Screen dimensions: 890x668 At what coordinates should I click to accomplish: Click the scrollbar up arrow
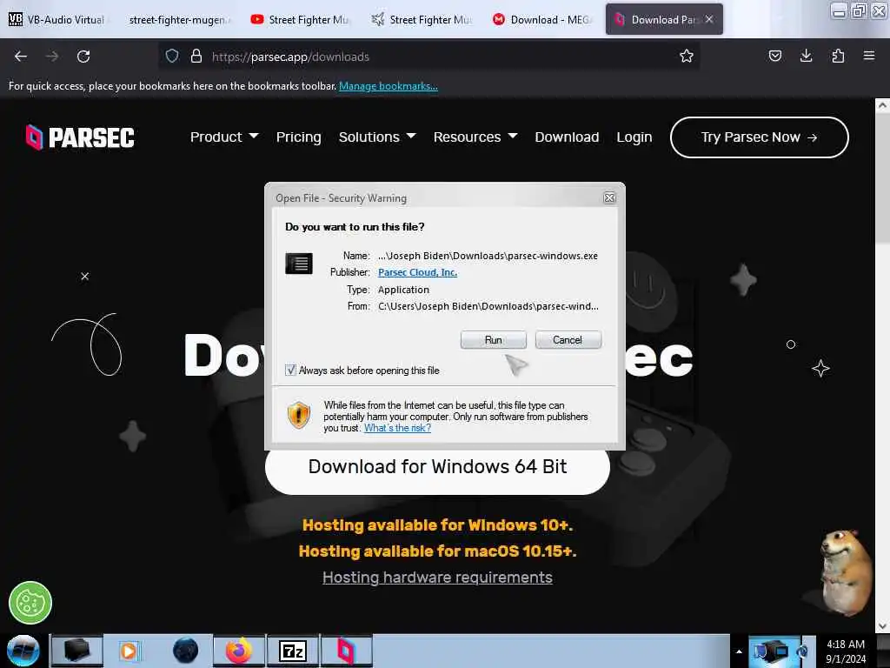click(x=882, y=105)
